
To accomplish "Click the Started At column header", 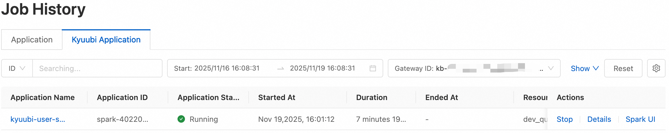I will coord(277,97).
